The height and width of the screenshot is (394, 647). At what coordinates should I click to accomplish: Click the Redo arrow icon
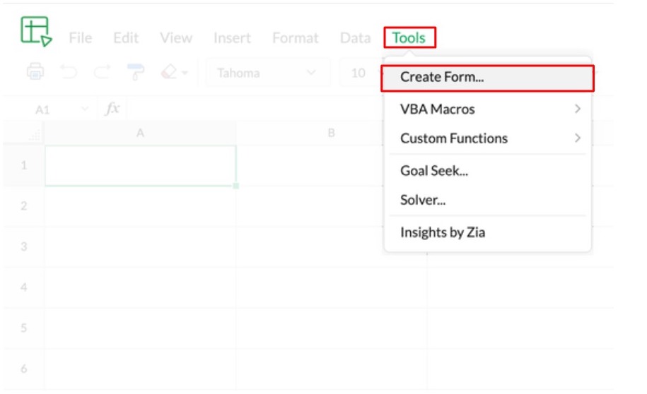(x=102, y=72)
